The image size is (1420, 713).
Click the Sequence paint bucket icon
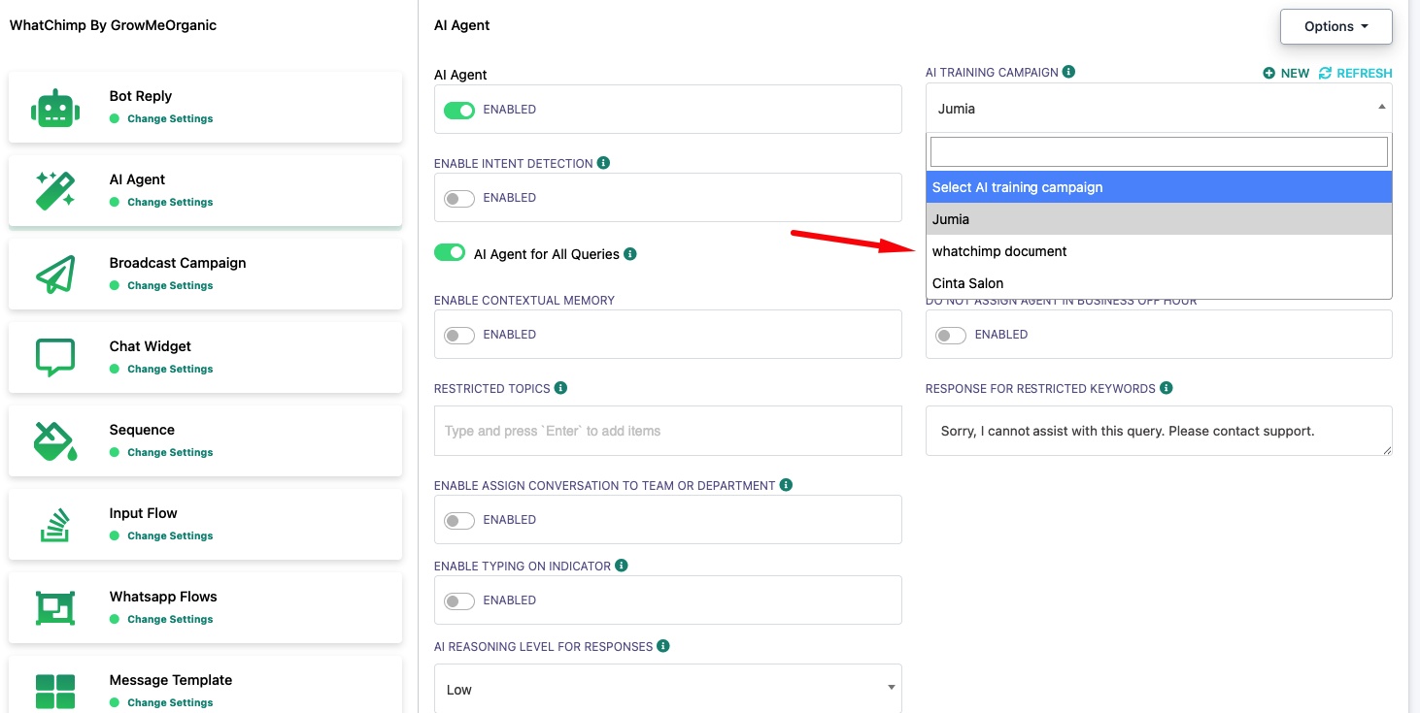tap(55, 440)
